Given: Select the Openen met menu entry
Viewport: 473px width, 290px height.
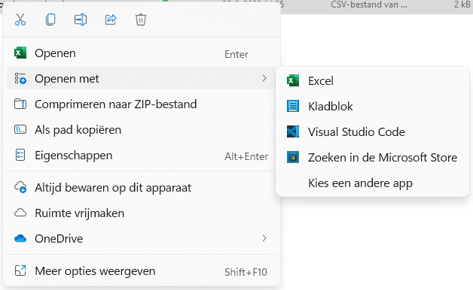Looking at the screenshot, I should point(141,79).
